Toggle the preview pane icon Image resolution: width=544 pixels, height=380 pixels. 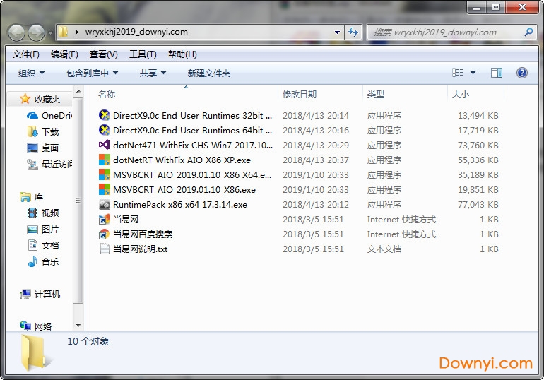coord(497,73)
